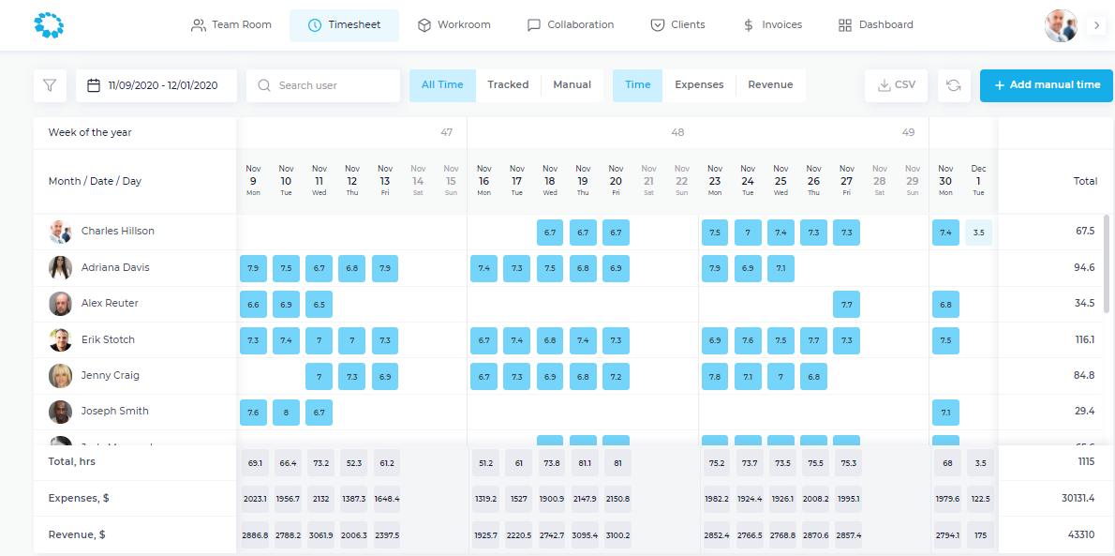Click the blue app logo icon

click(x=48, y=25)
